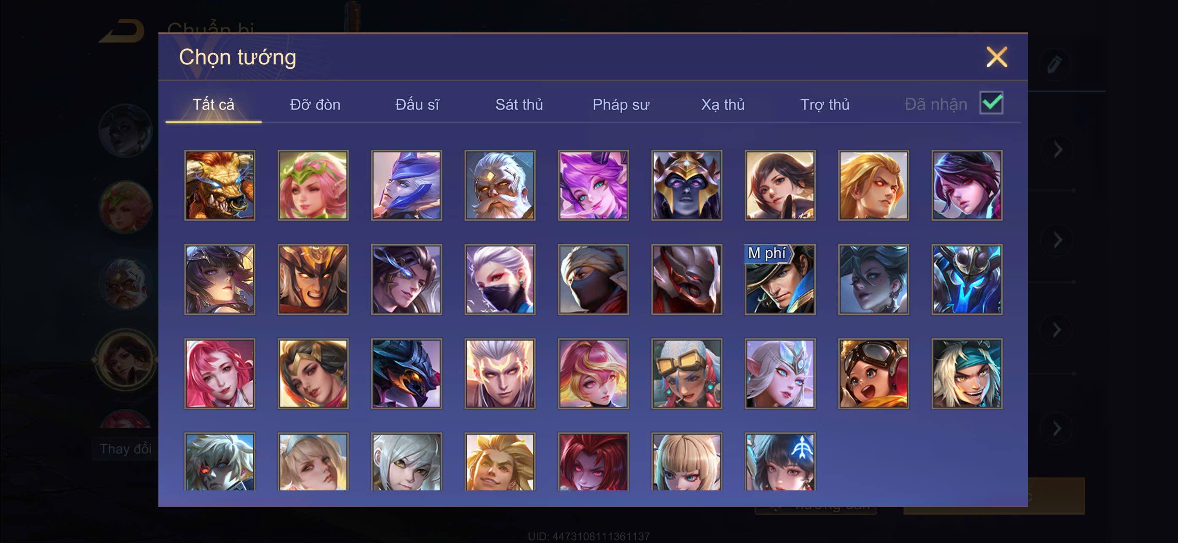1178x543 pixels.
Task: Select the 'Tất cả' tab
Action: (x=213, y=105)
